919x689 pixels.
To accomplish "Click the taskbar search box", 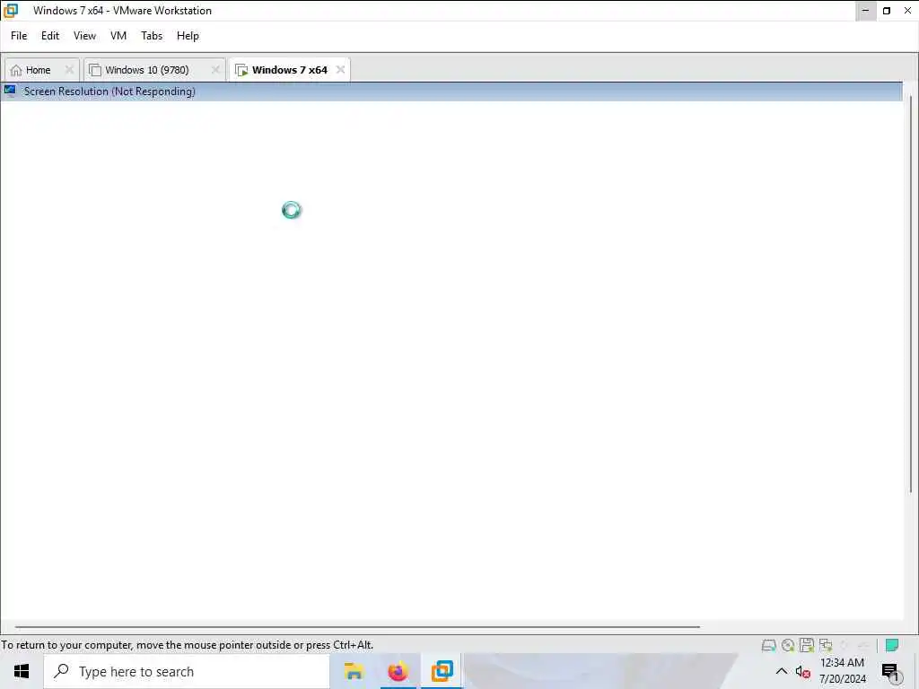I will pyautogui.click(x=187, y=671).
